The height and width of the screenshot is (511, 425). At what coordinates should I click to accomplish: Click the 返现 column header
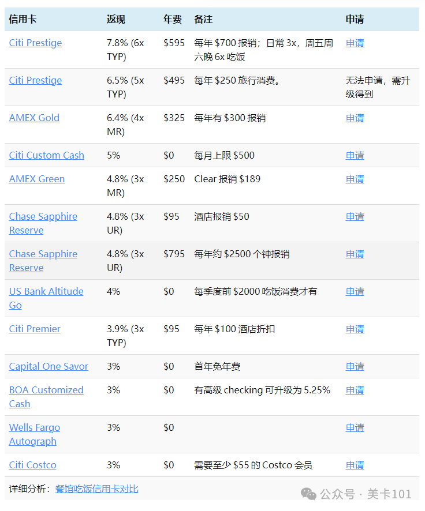tap(116, 19)
